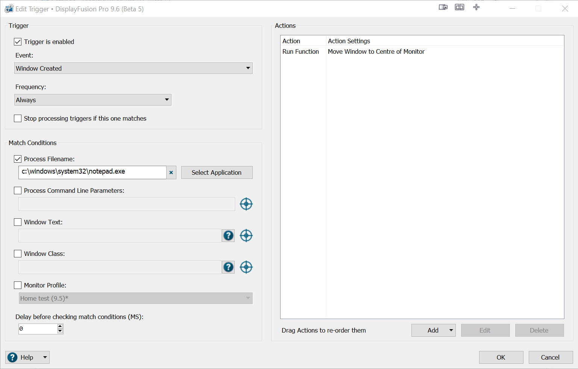Image resolution: width=578 pixels, height=369 pixels.
Task: Click target picker for Process Command Line Parameters
Action: coord(246,204)
